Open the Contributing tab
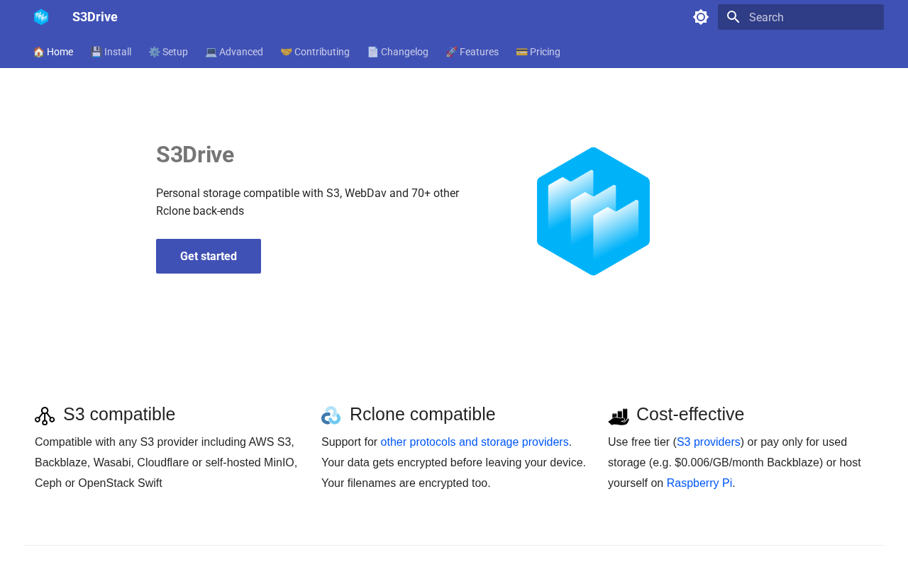This screenshot has width=908, height=567. 315,52
